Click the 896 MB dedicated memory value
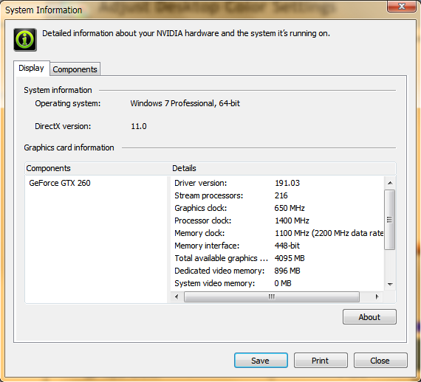Image resolution: width=421 pixels, height=382 pixels. (x=287, y=271)
